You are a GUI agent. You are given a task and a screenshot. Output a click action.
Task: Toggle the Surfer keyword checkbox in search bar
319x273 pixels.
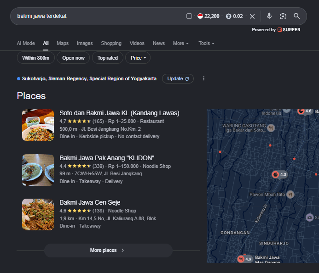point(189,16)
